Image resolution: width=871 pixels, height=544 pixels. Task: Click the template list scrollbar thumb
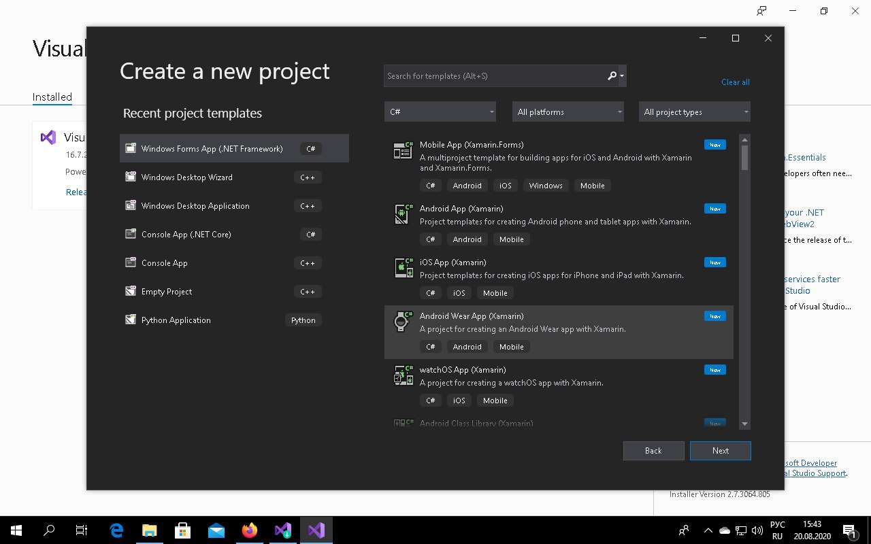click(744, 158)
